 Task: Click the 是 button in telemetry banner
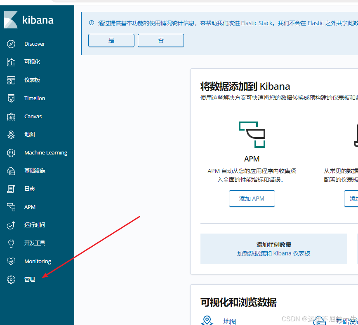click(111, 40)
